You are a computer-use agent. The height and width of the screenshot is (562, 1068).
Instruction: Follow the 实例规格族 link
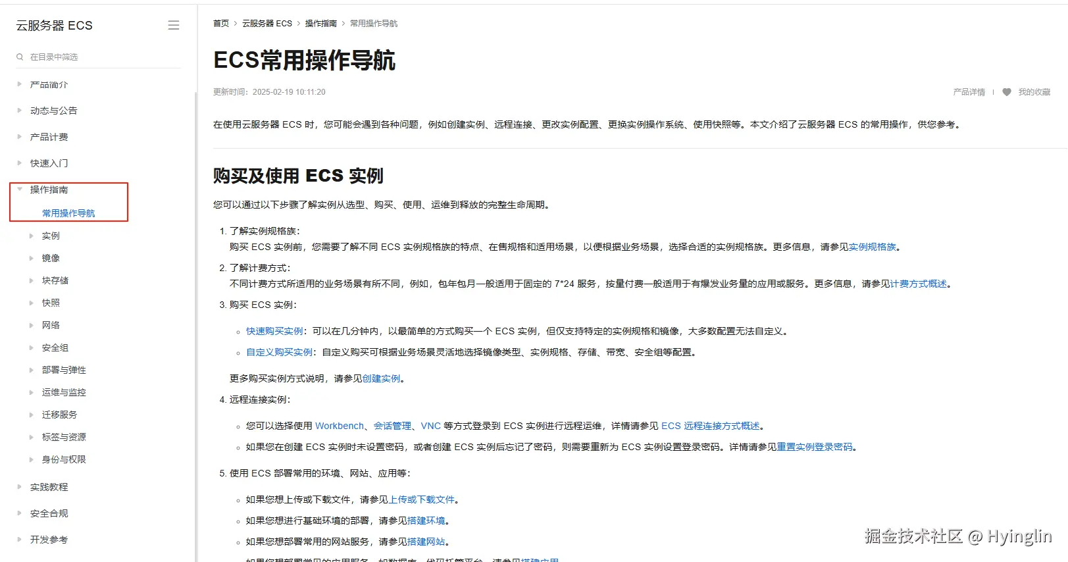(x=873, y=247)
